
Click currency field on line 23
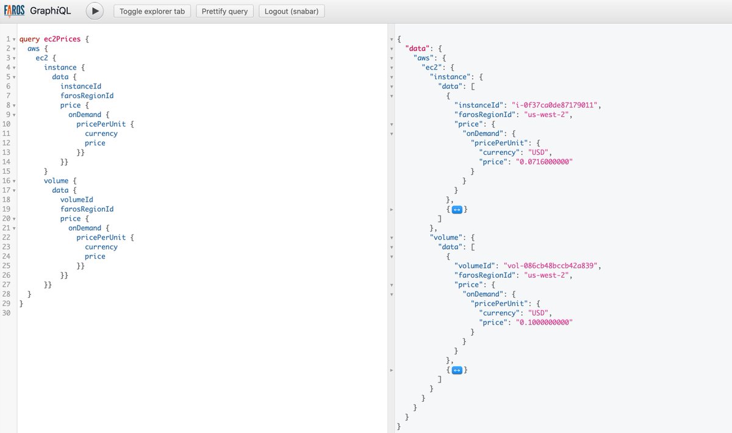[101, 247]
